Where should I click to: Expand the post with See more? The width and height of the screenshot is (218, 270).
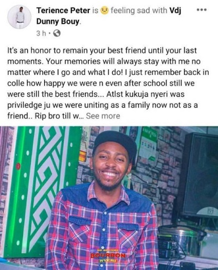pyautogui.click(x=103, y=116)
